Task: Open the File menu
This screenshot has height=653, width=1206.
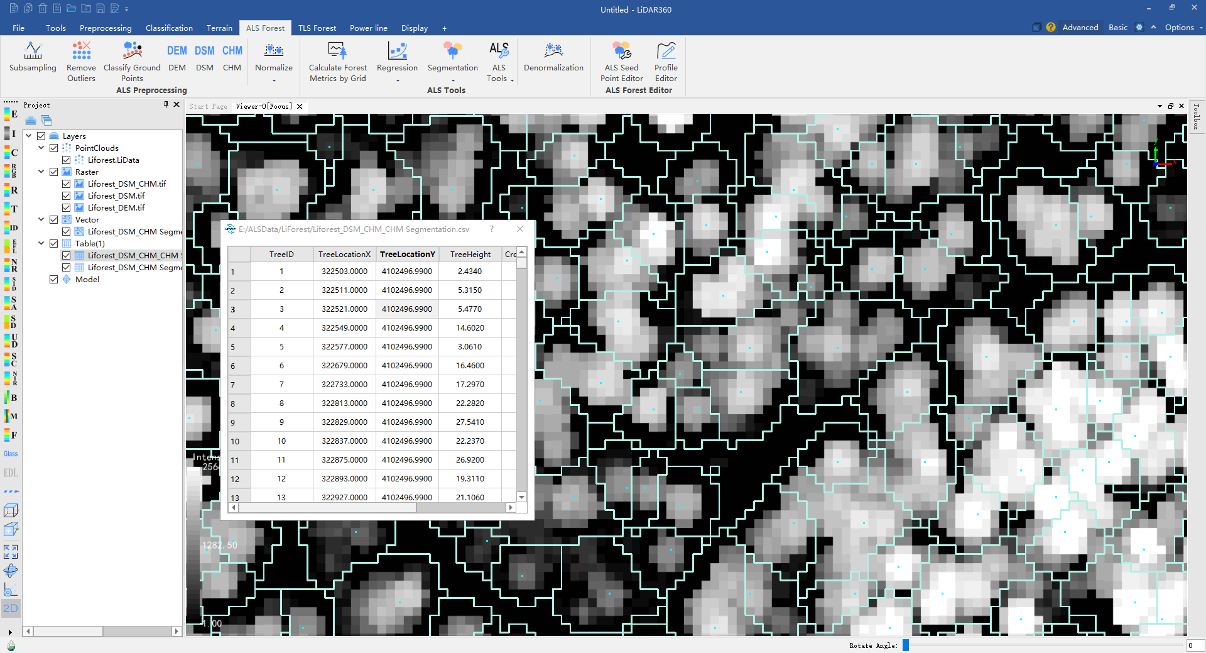Action: point(19,28)
